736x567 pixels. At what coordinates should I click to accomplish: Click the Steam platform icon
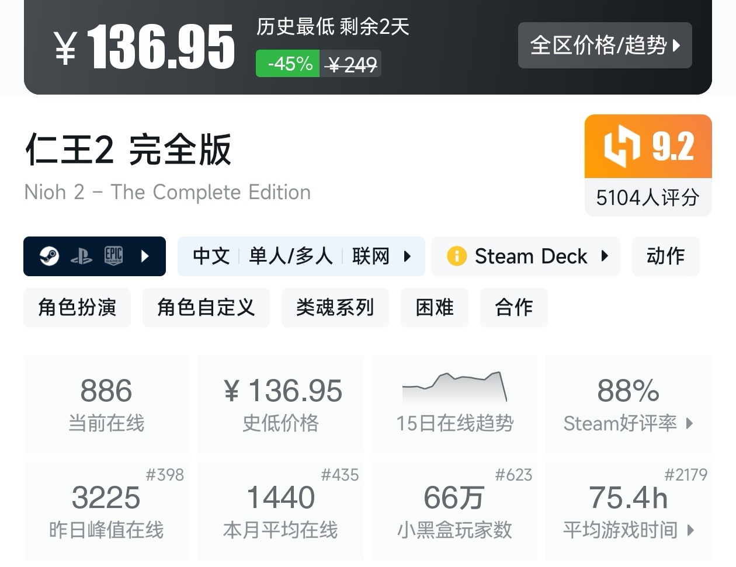(x=50, y=256)
